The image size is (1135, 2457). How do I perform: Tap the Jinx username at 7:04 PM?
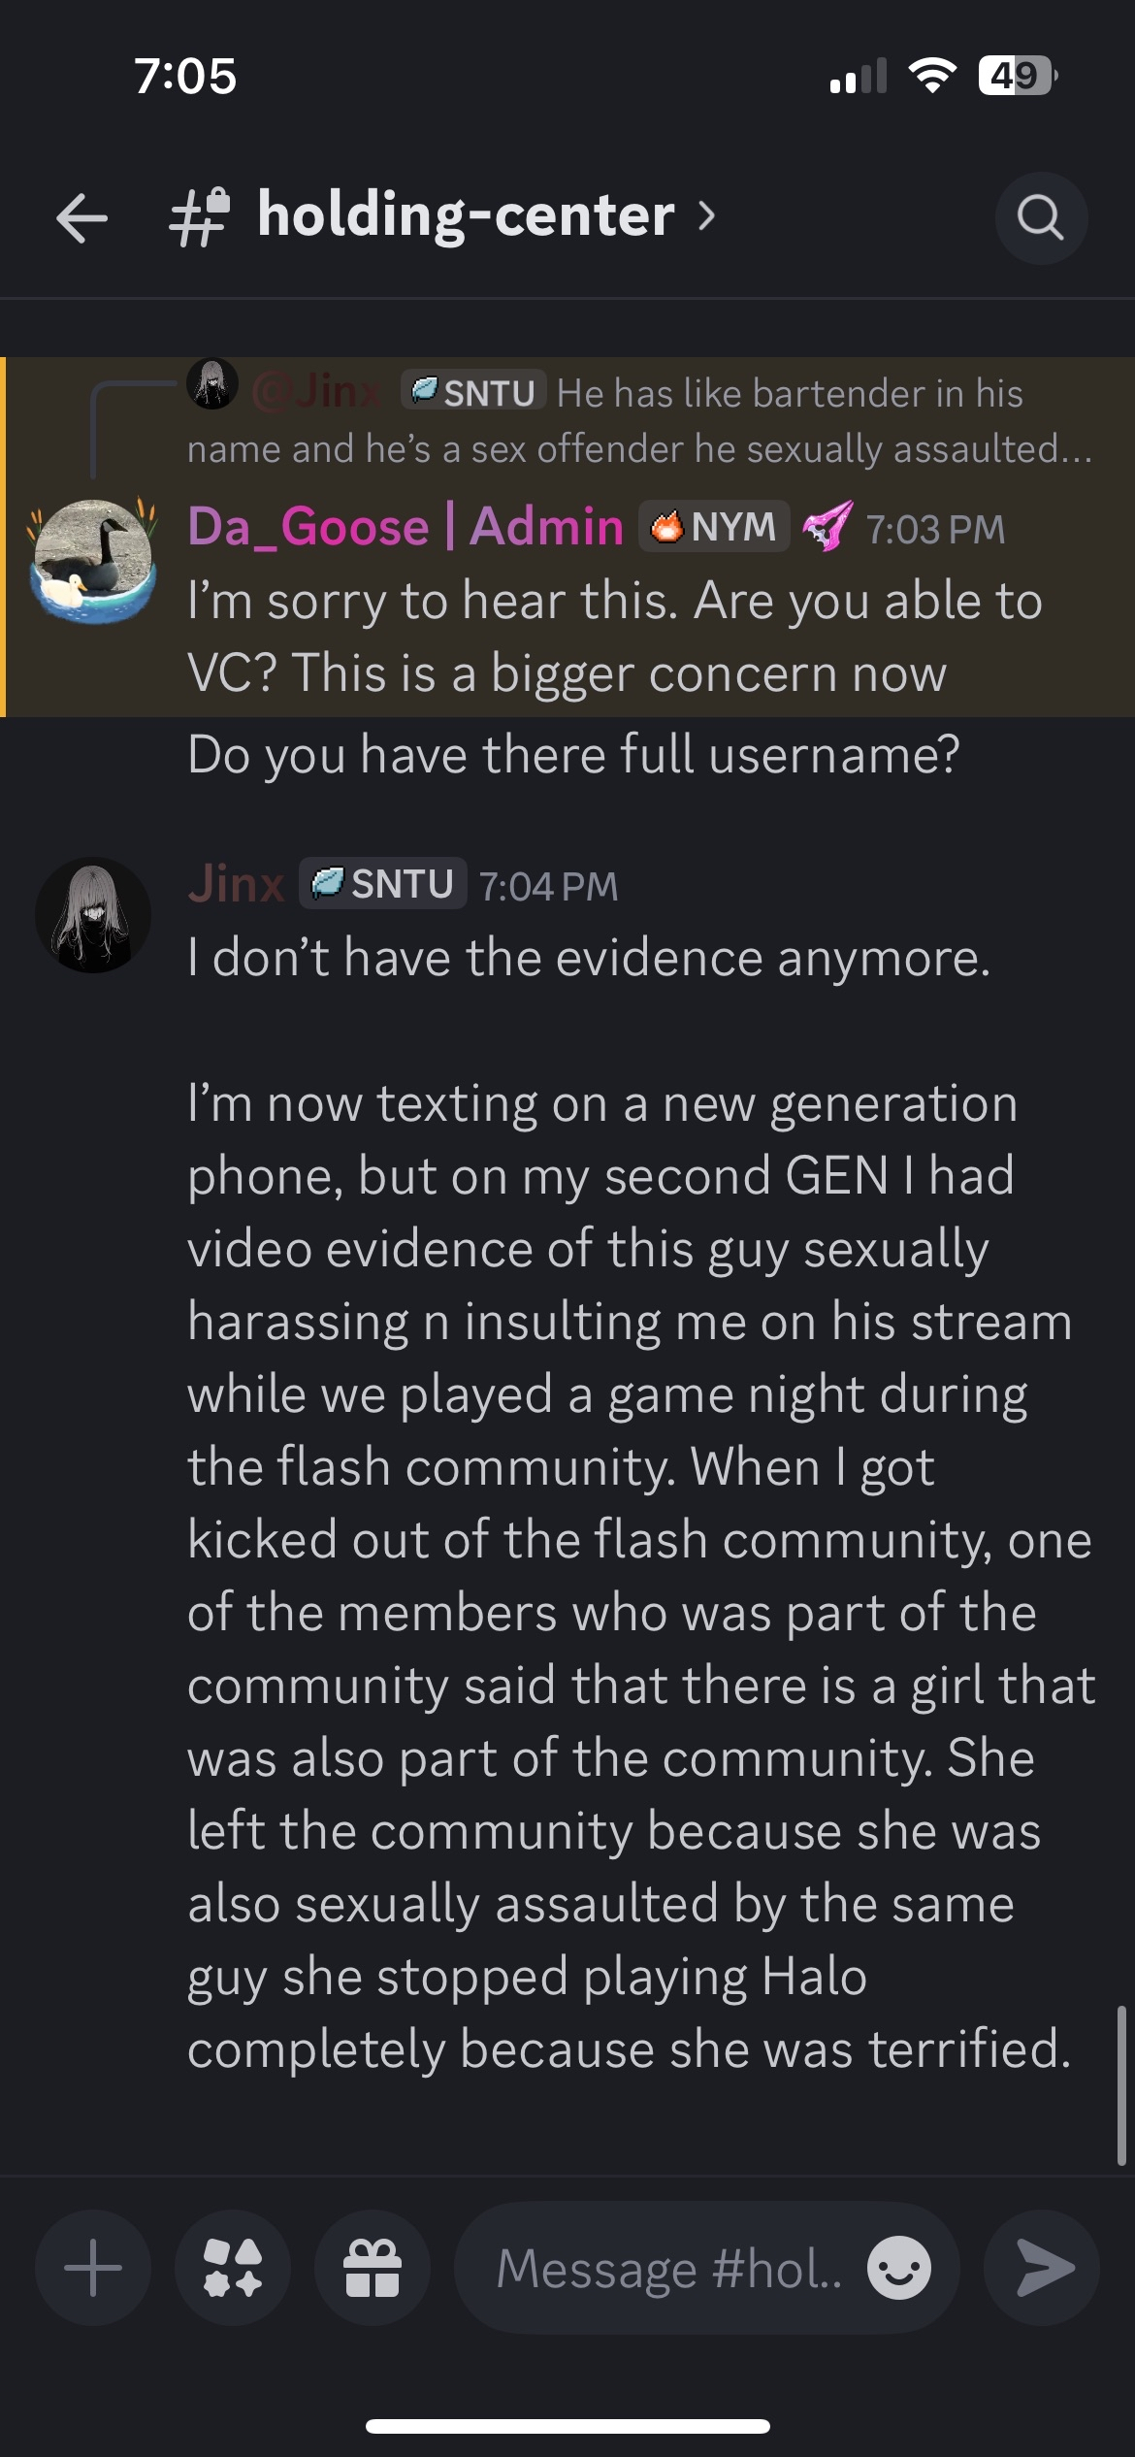[236, 884]
